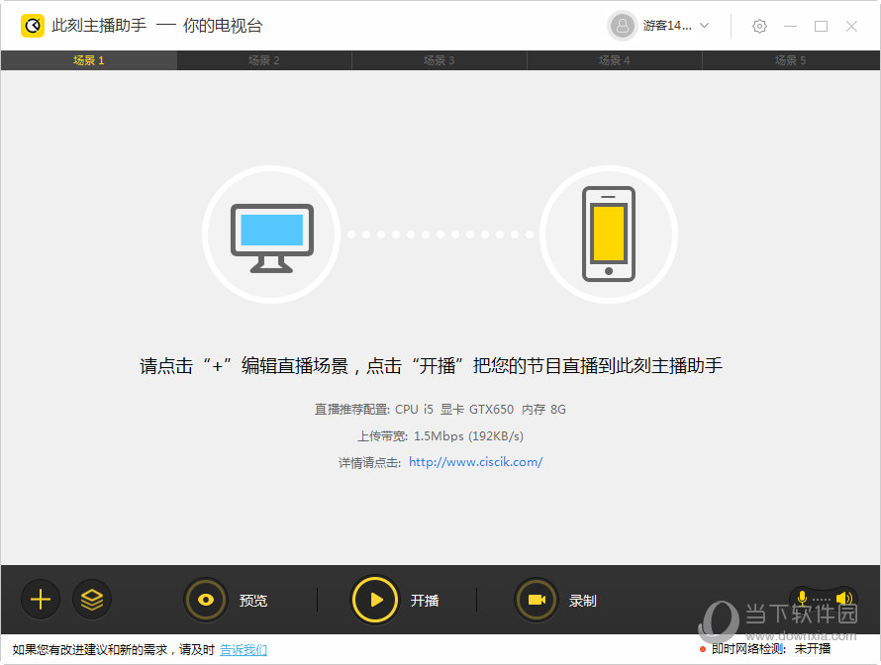This screenshot has width=881, height=665.
Task: Switch to the 场景 2 tab
Action: 264,60
